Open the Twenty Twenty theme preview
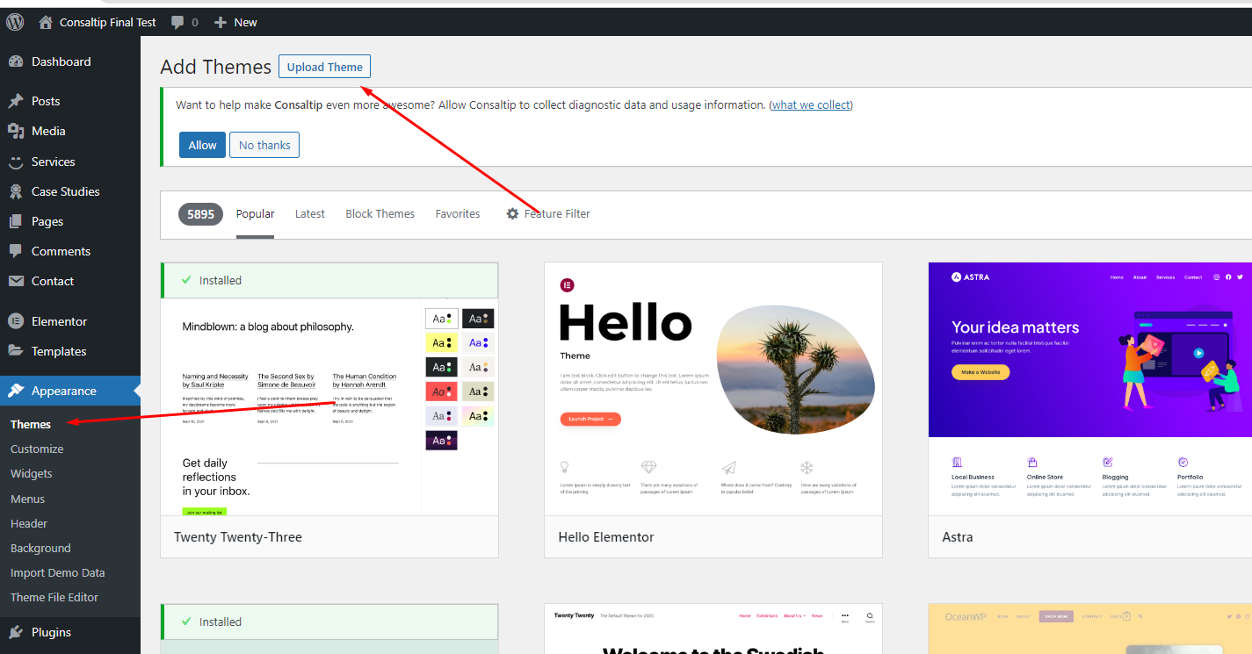The height and width of the screenshot is (654, 1252). pyautogui.click(x=713, y=629)
